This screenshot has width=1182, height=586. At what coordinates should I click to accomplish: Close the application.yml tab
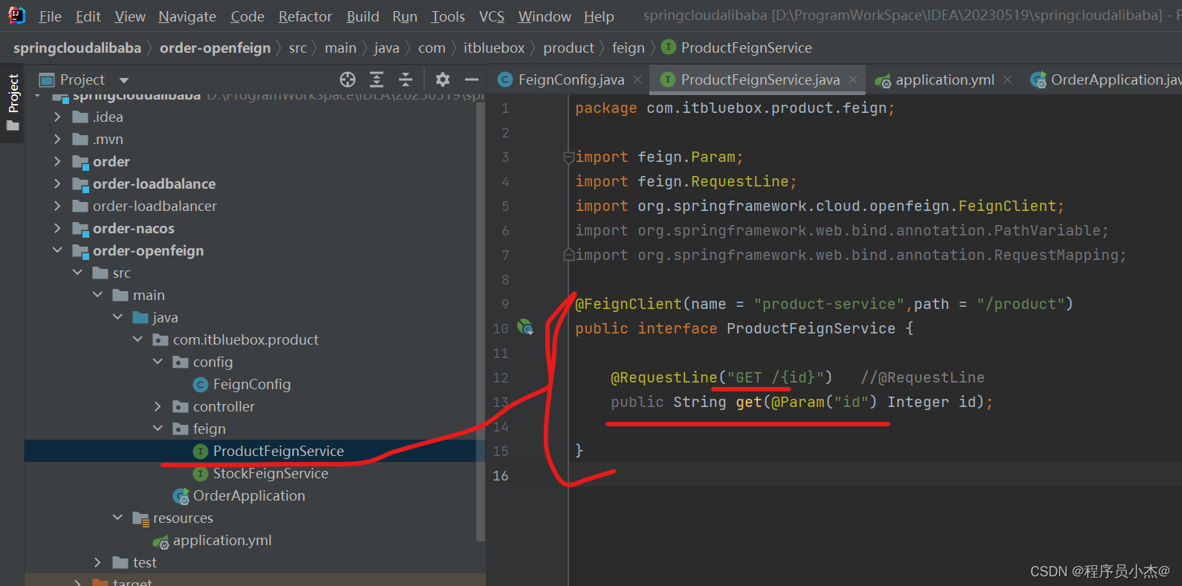pos(1007,79)
